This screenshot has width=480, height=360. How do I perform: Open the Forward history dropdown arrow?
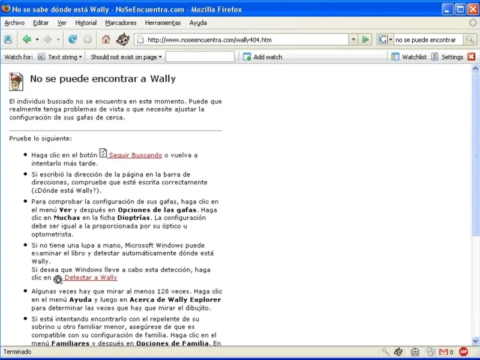coord(58,40)
